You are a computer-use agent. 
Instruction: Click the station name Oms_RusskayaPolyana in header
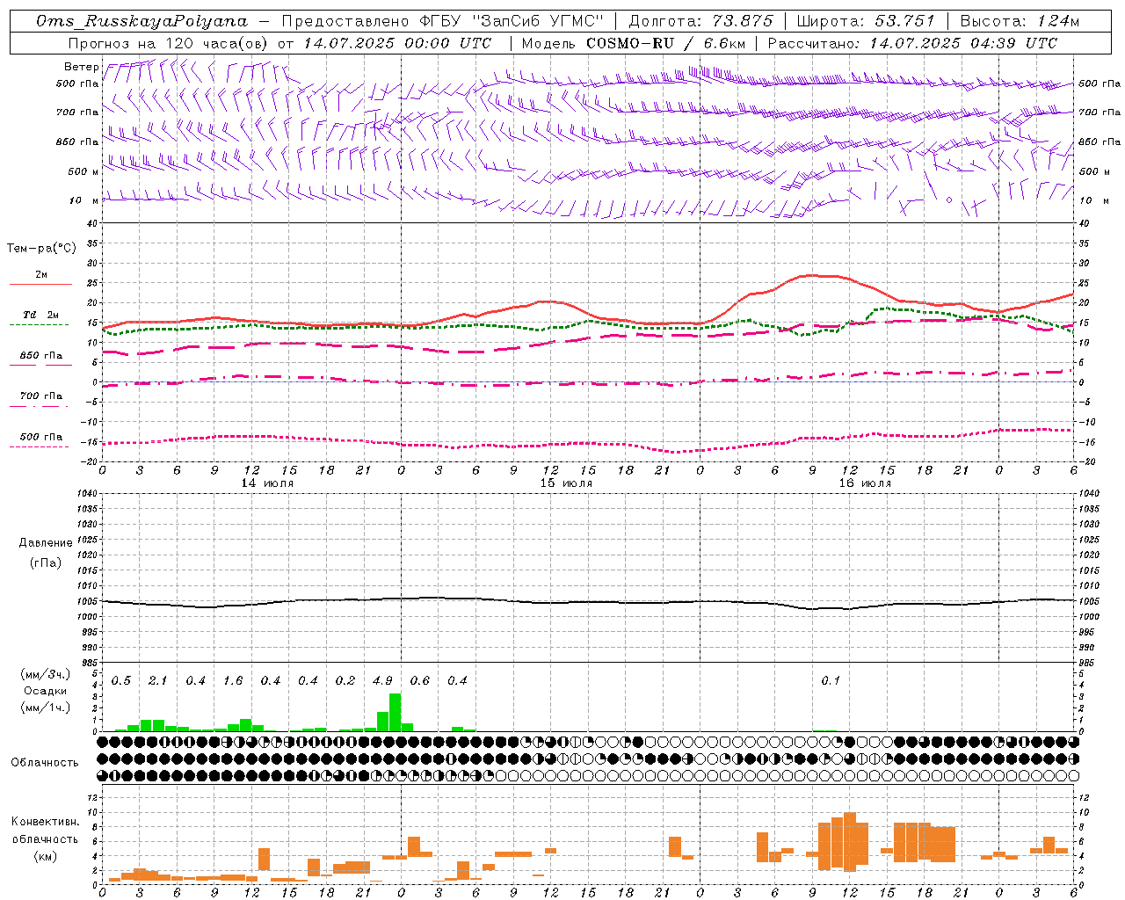point(142,21)
